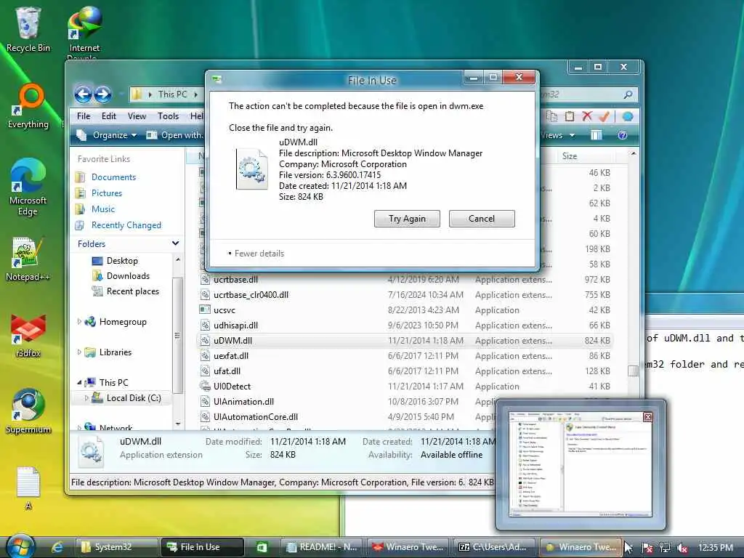Collapse the Folders pane chevron
Image resolution: width=744 pixels, height=558 pixels.
[175, 243]
